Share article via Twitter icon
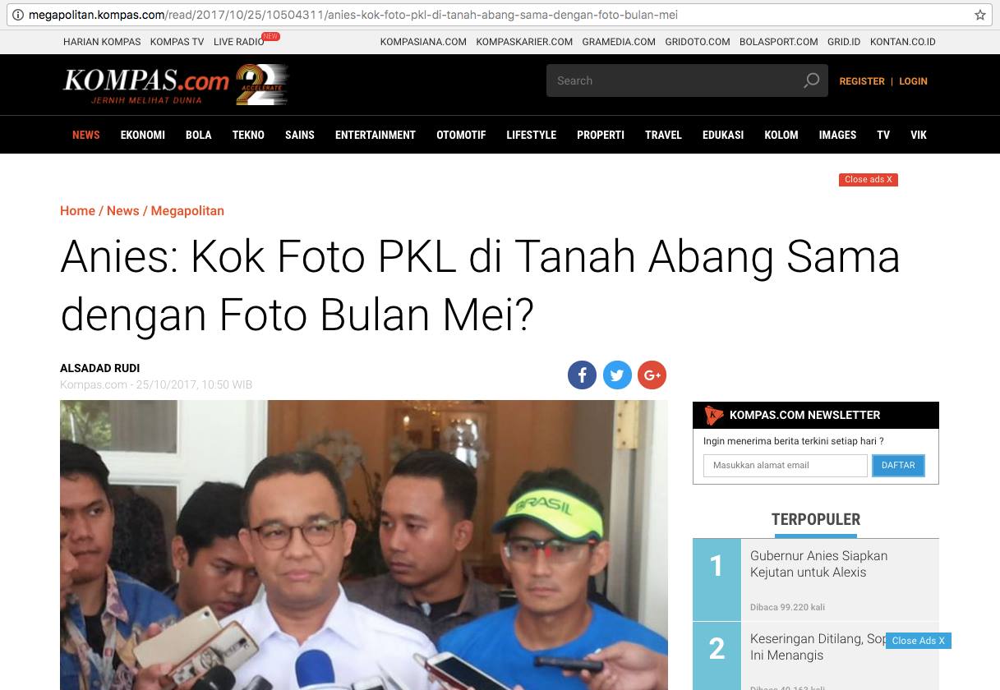Image resolution: width=1000 pixels, height=690 pixels. (x=617, y=375)
